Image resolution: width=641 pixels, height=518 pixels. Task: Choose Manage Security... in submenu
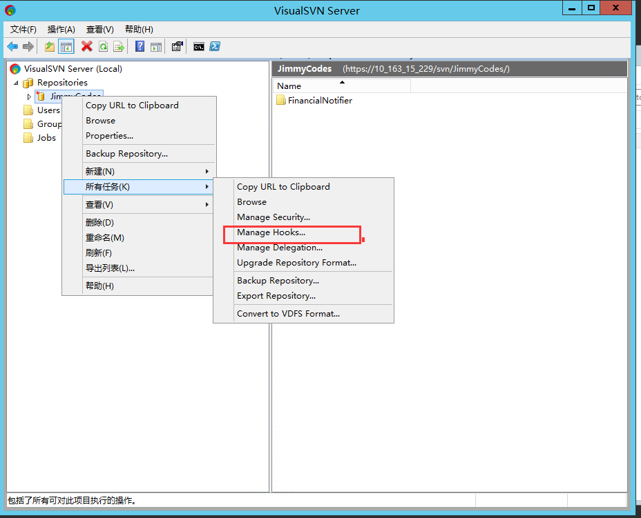point(303,217)
